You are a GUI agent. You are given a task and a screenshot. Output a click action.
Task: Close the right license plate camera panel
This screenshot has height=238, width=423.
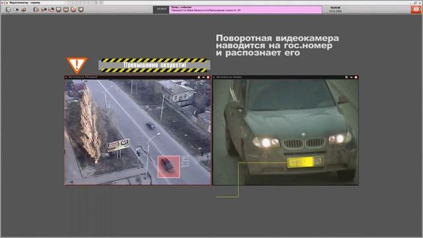(356, 77)
